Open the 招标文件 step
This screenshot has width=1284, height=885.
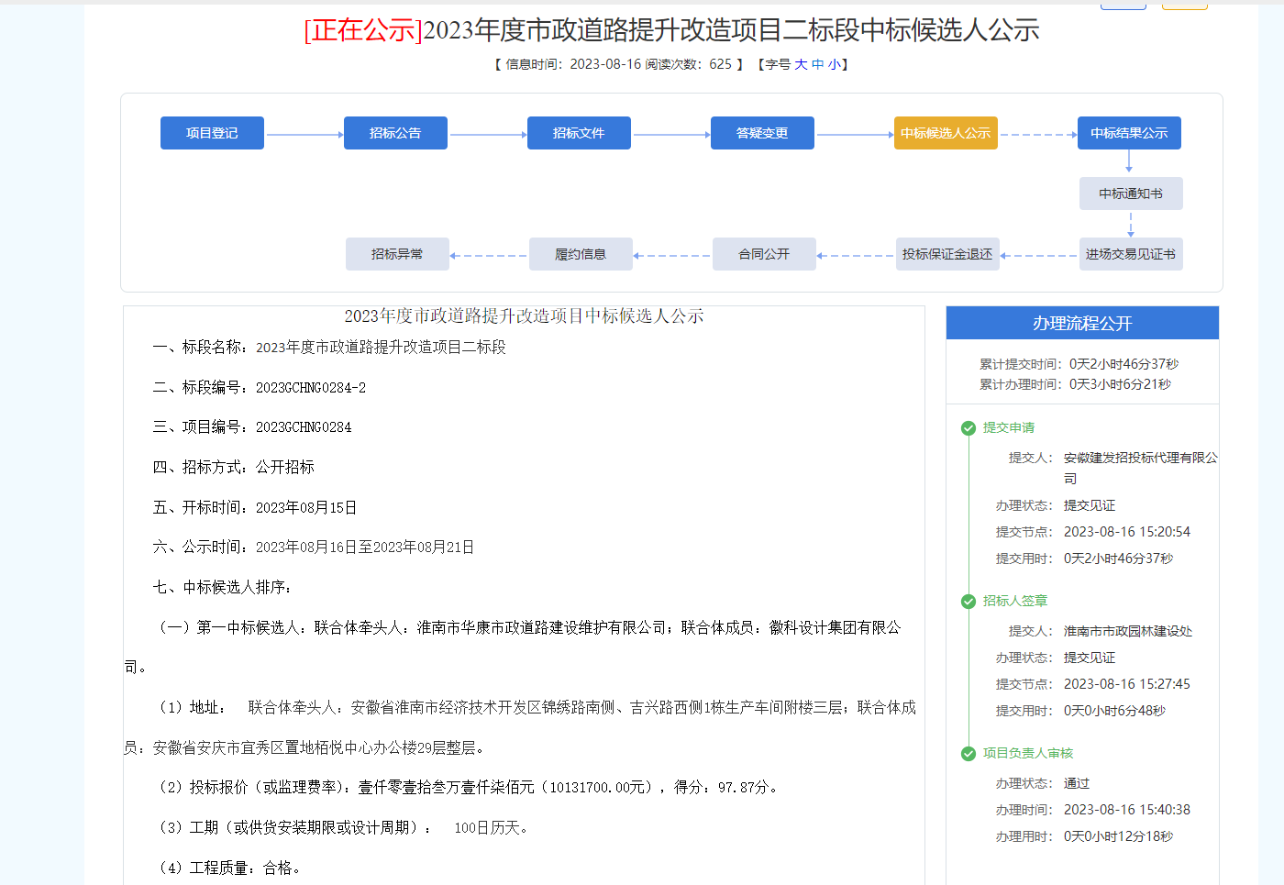click(x=579, y=133)
